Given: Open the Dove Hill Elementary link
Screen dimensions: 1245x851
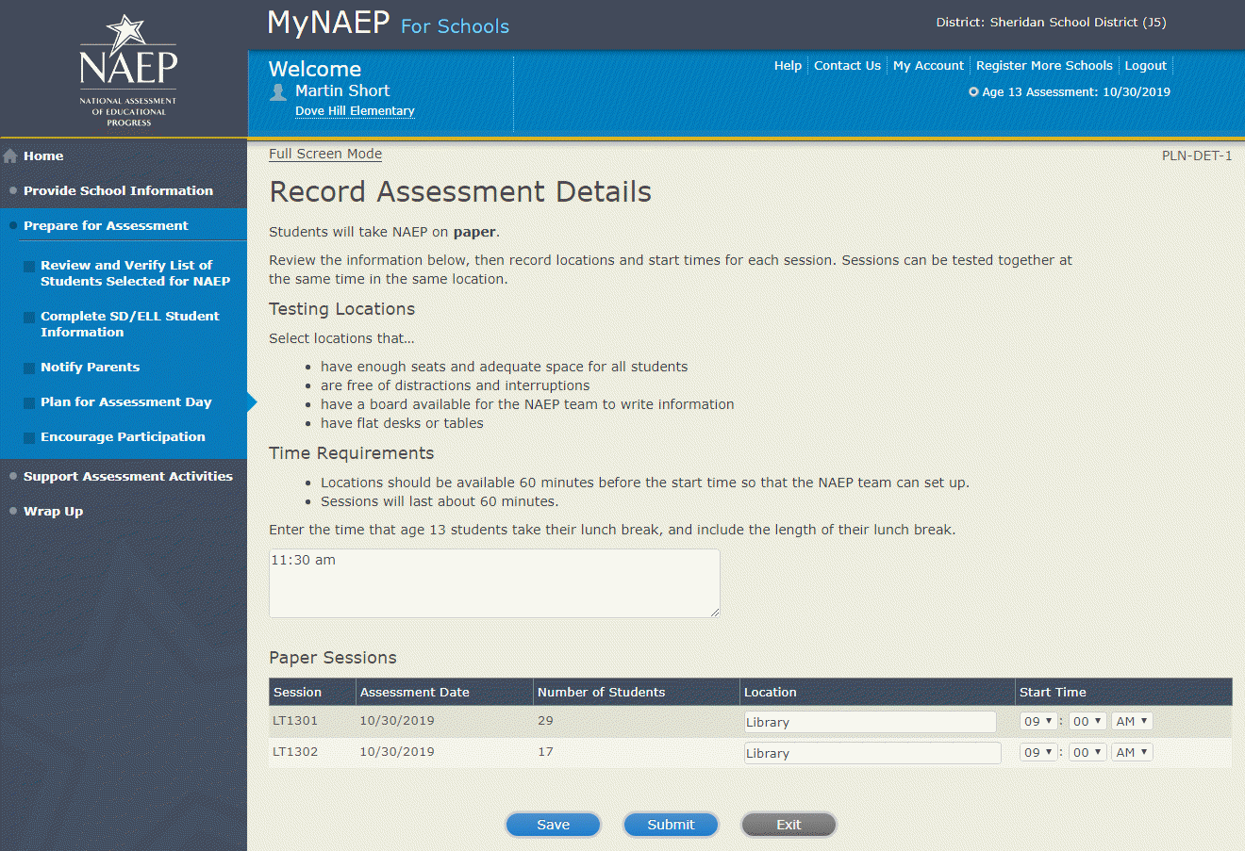Looking at the screenshot, I should (x=355, y=111).
